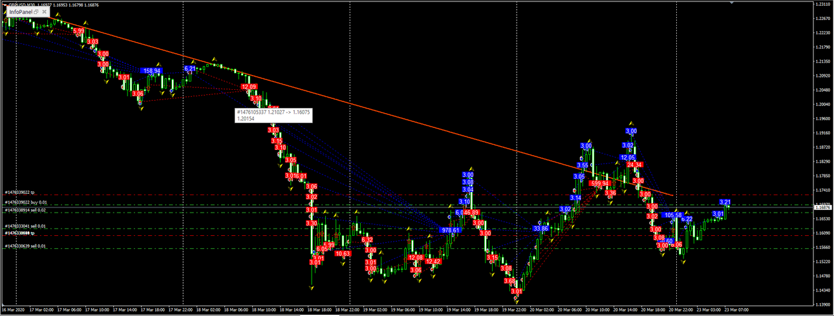Select the red 12.08 trade label
The height and width of the screenshot is (316, 834).
pyautogui.click(x=416, y=258)
